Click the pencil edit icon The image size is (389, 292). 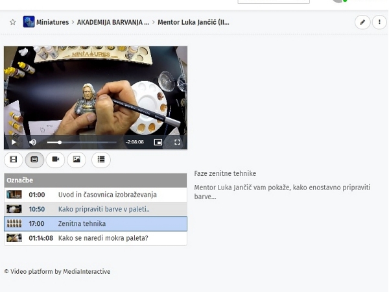tap(362, 22)
